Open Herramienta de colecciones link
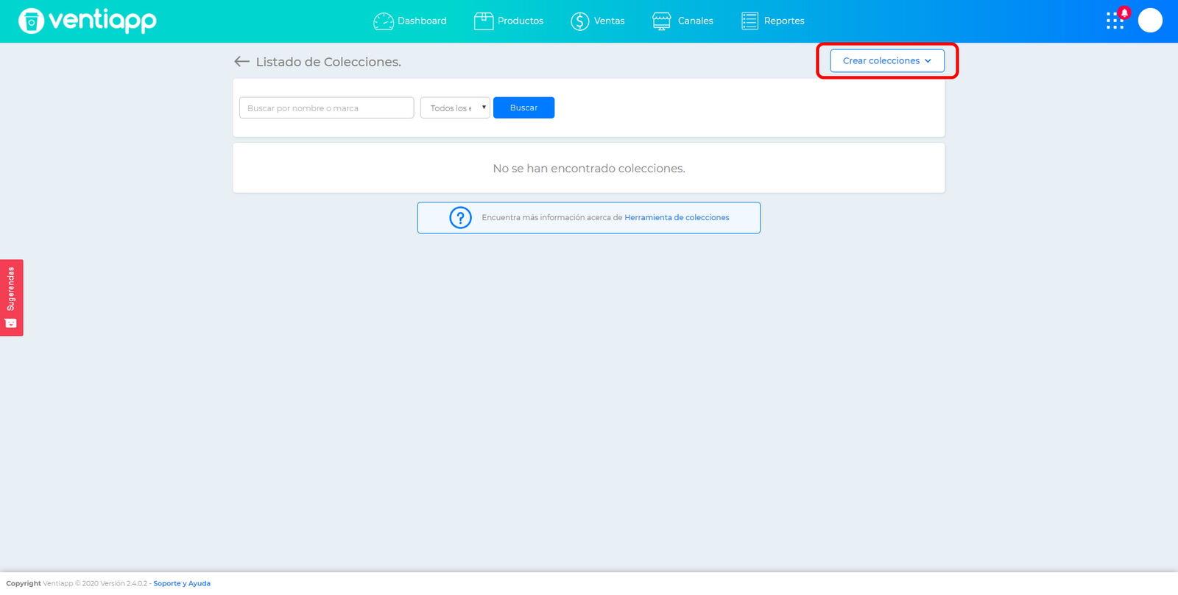This screenshot has height=595, width=1178. [677, 218]
